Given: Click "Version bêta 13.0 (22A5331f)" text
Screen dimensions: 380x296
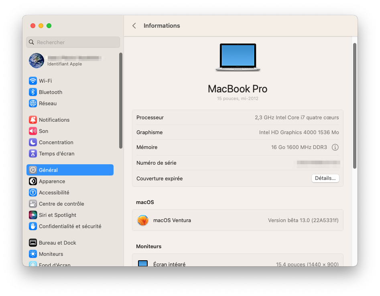Looking at the screenshot, I should (303, 220).
